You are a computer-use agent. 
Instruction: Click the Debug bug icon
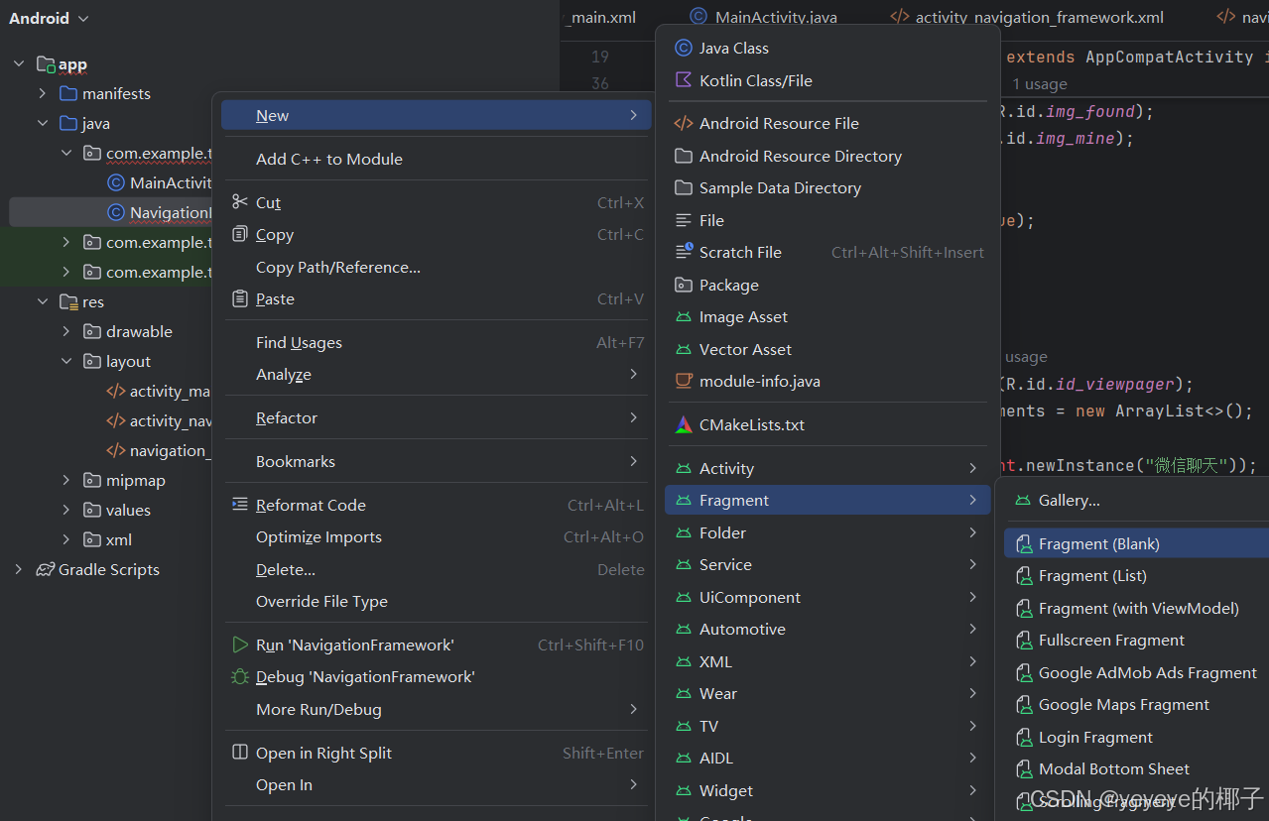point(239,676)
